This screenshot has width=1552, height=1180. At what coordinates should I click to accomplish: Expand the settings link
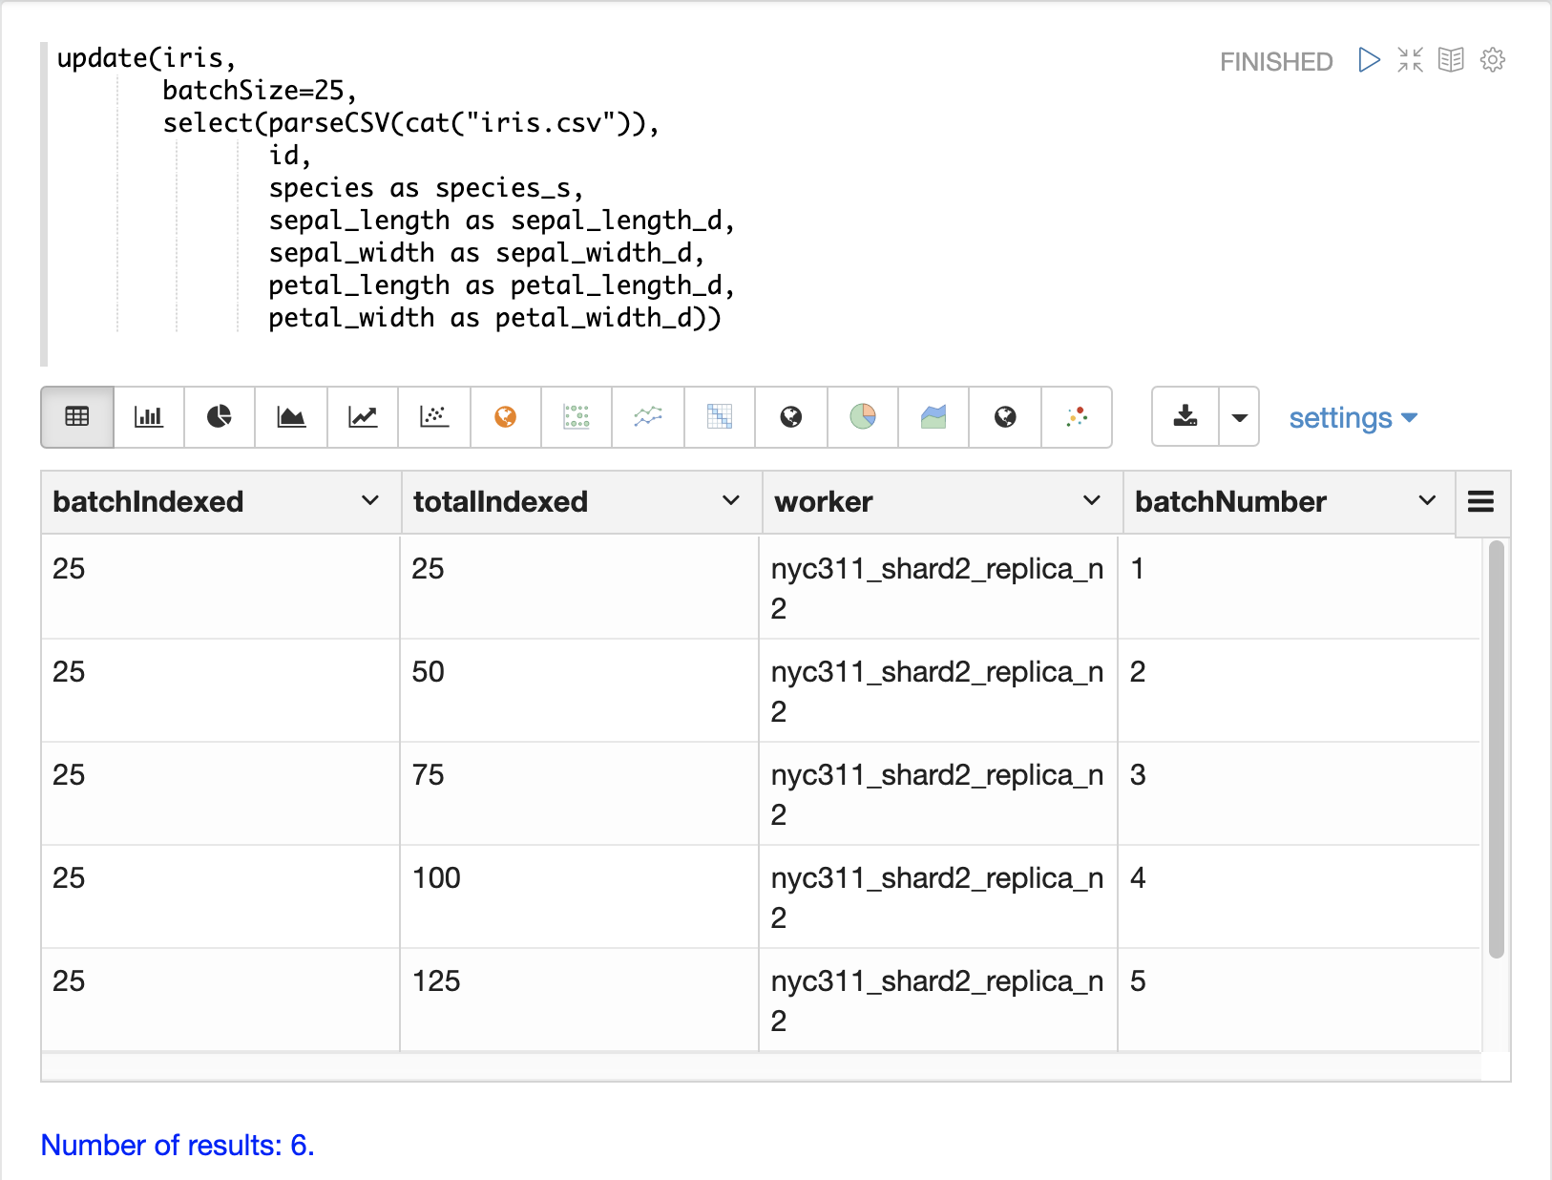1353,418
